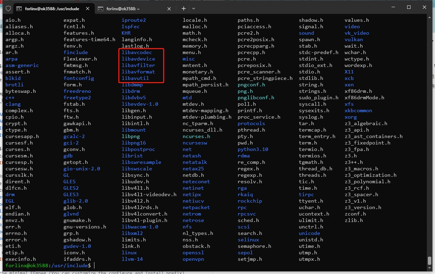The width and height of the screenshot is (435, 274).
Task: Click the libavdevice directory entry
Action: point(138,59)
